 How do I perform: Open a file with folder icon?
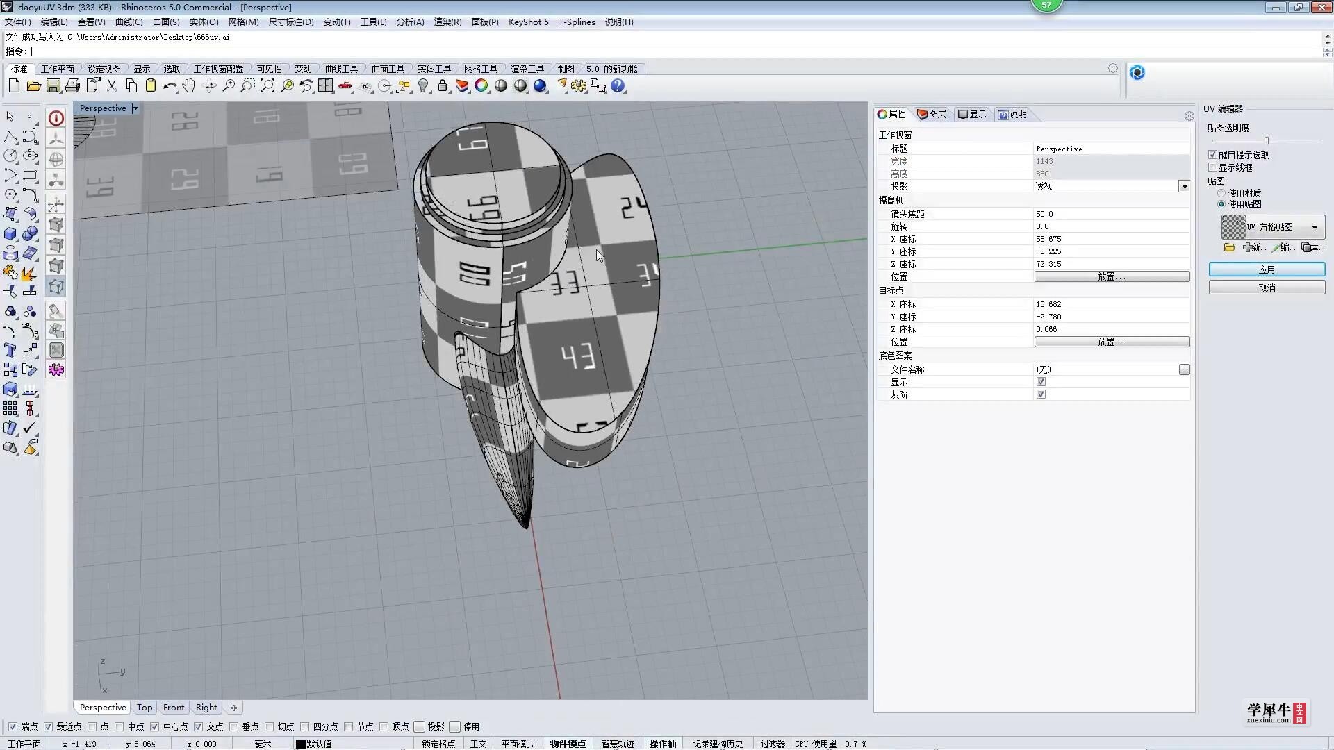coord(33,86)
